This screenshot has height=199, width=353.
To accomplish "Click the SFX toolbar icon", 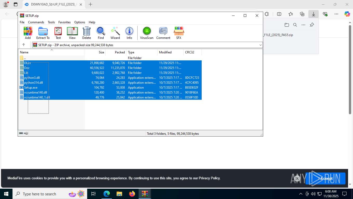I will pos(179,33).
